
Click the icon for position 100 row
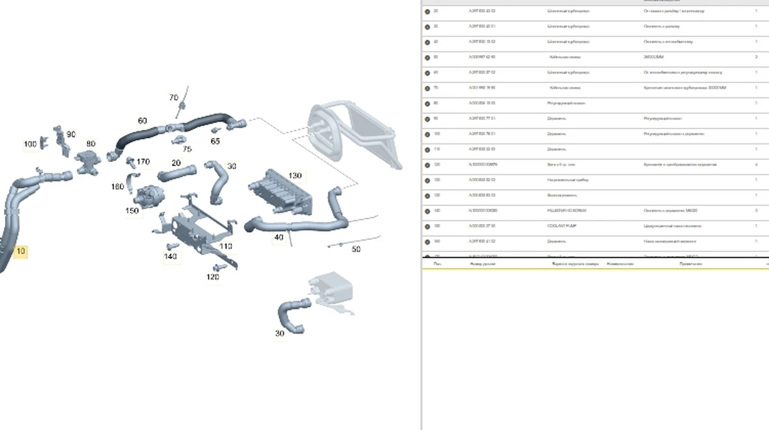pyautogui.click(x=427, y=134)
